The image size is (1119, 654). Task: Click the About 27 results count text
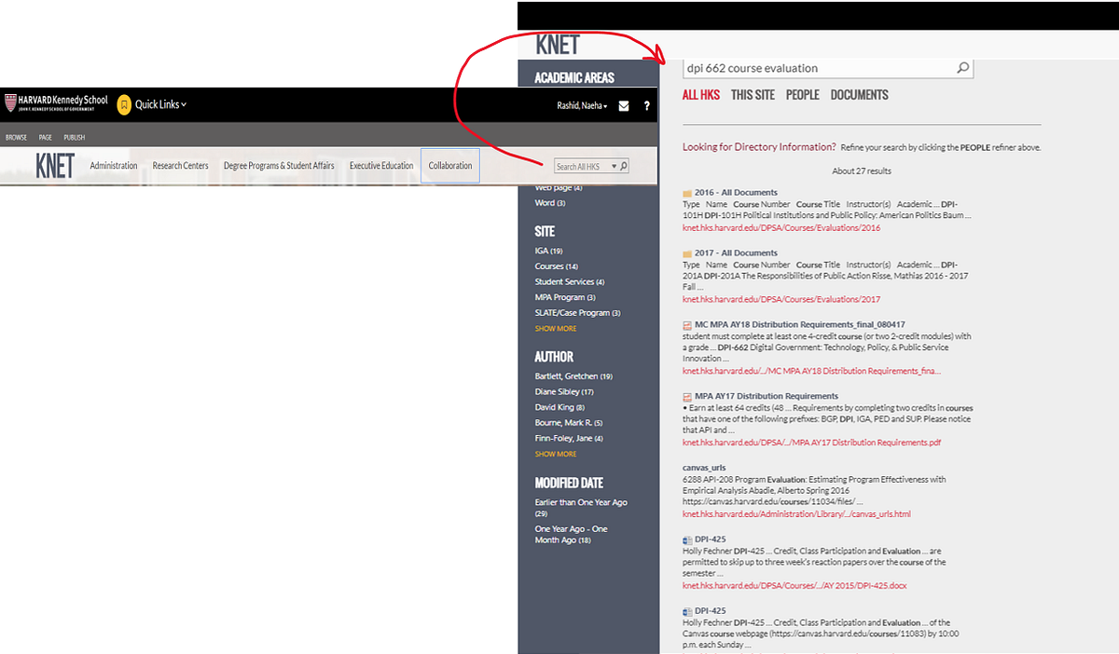pos(862,171)
